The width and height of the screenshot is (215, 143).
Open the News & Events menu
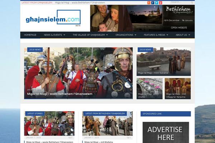(x=53, y=35)
